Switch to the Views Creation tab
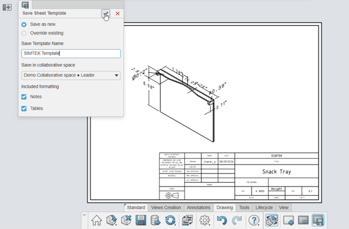349x229 pixels. [166, 208]
